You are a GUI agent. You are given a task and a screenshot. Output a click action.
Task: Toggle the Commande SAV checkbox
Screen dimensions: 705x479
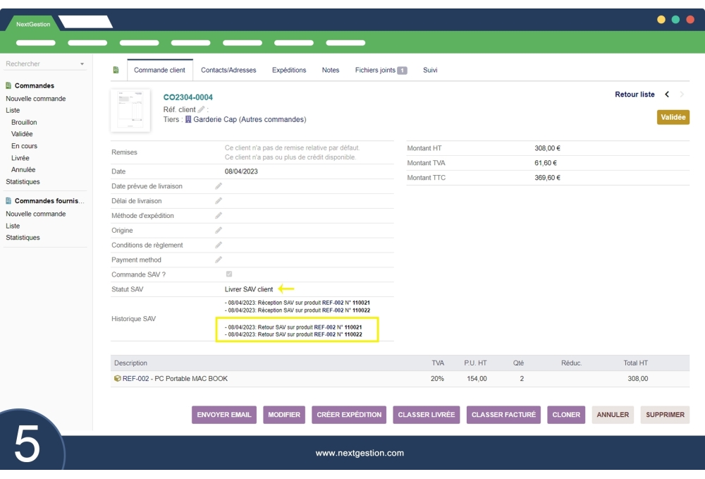pyautogui.click(x=229, y=274)
